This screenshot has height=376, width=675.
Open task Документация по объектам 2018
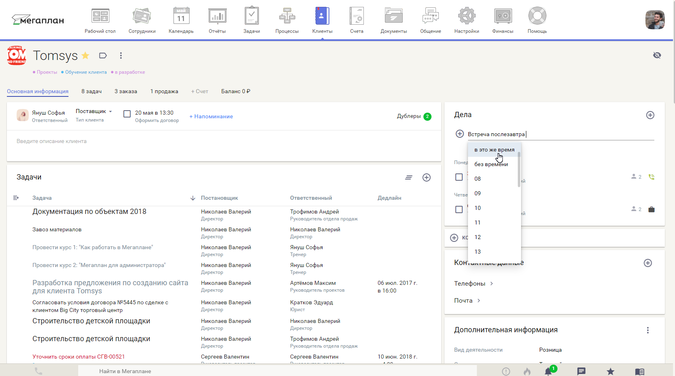tap(89, 211)
